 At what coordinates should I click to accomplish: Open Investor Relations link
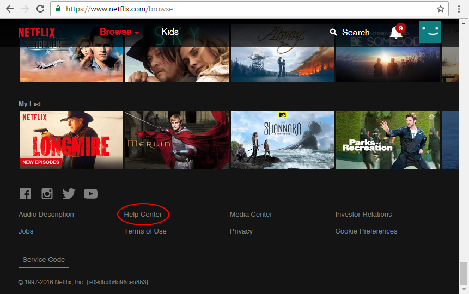click(363, 215)
